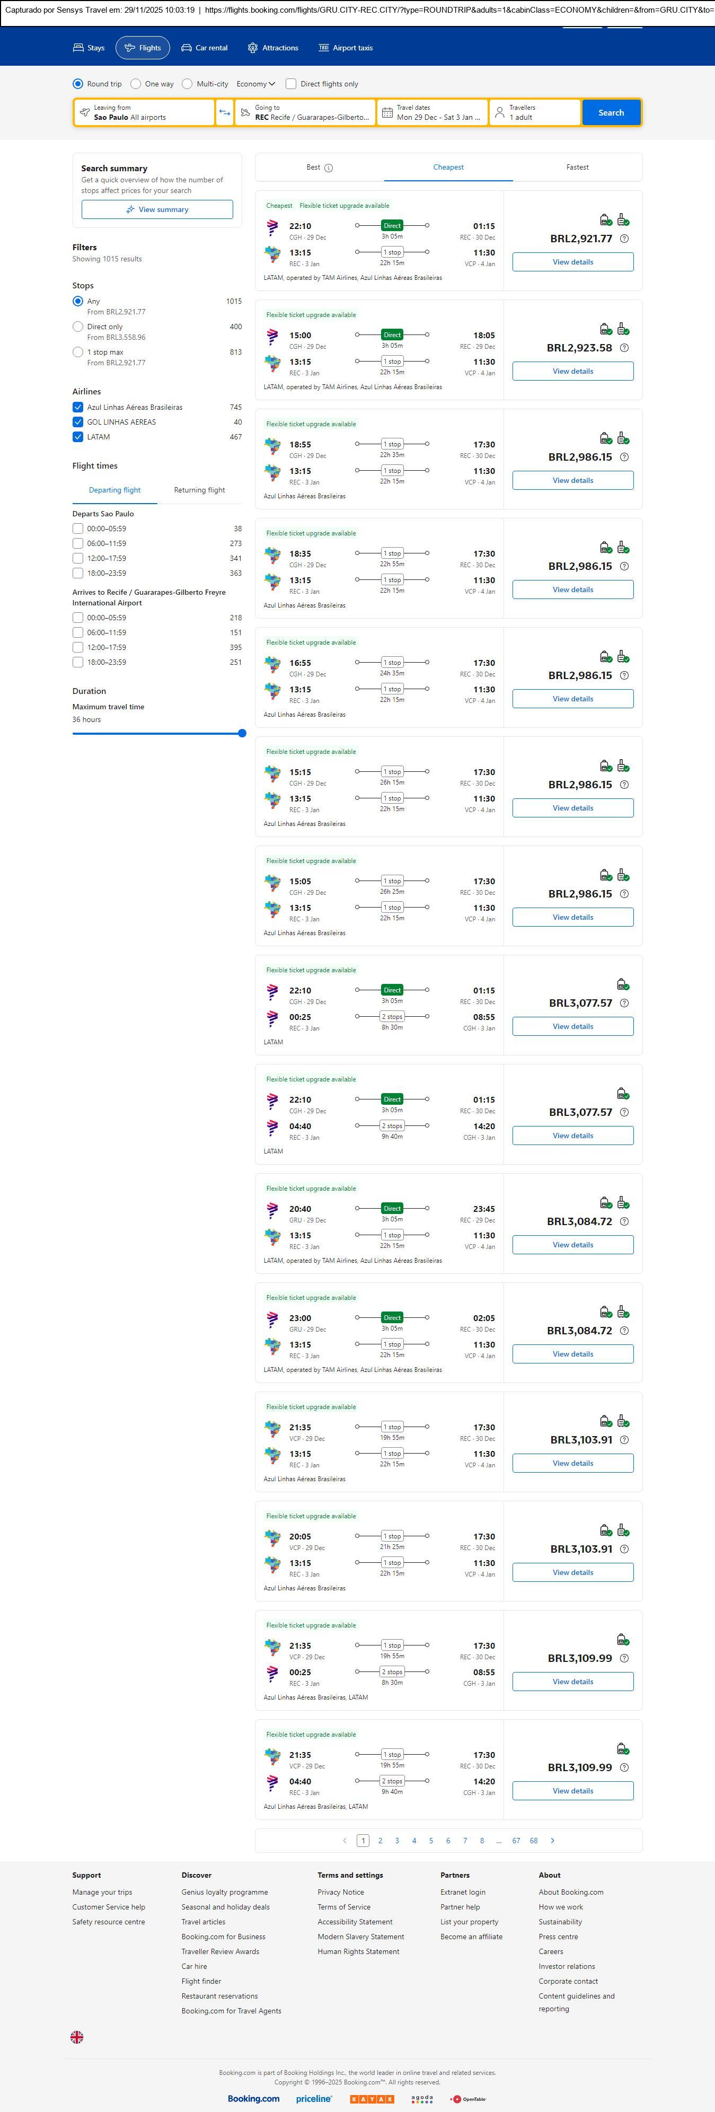Click the View summary button

tap(156, 210)
